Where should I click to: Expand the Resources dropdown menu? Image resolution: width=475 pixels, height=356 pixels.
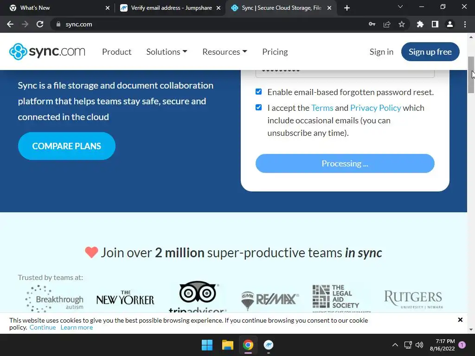click(225, 52)
